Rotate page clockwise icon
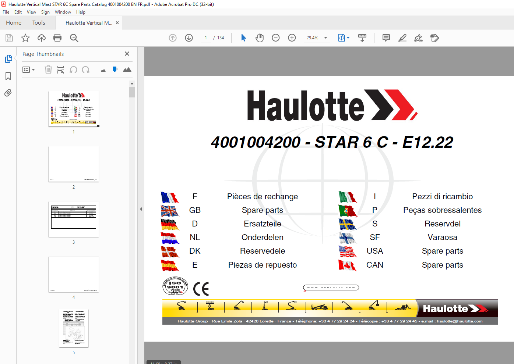514x364 pixels. (86, 69)
